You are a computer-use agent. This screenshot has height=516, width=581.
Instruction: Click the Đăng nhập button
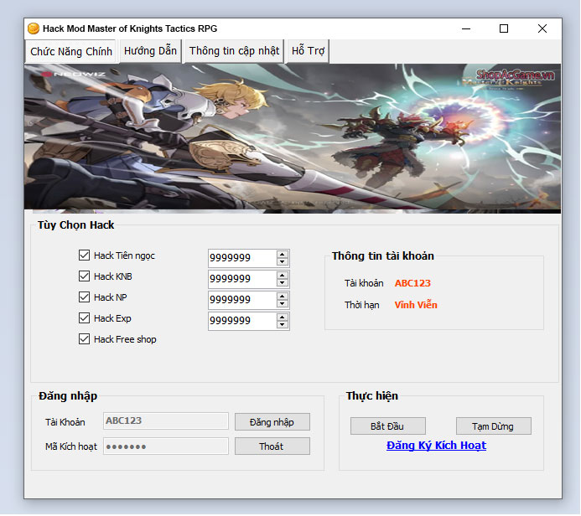272,422
